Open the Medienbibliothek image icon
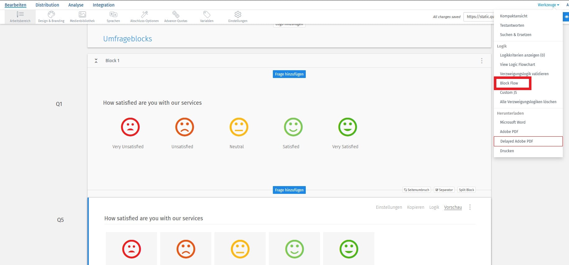569x265 pixels. point(82,14)
